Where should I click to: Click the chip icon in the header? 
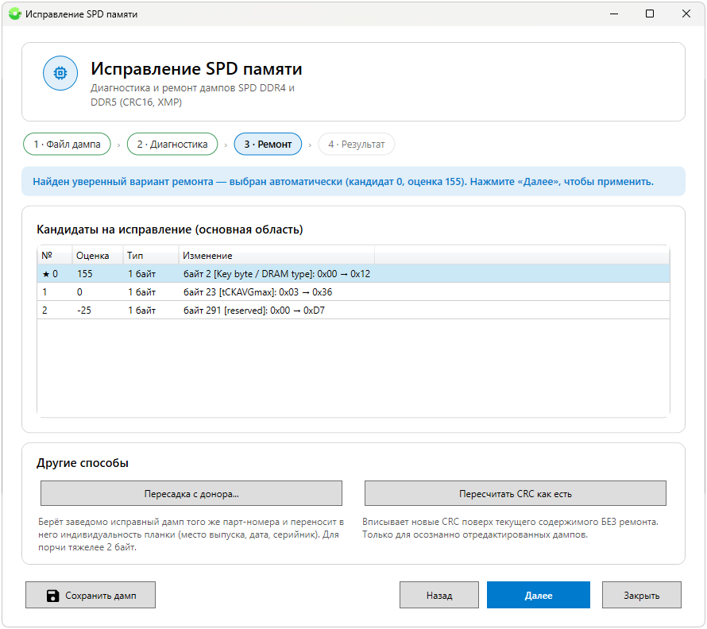[x=60, y=73]
